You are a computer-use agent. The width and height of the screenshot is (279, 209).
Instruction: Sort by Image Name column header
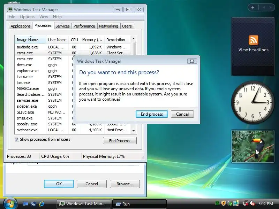click(x=30, y=40)
